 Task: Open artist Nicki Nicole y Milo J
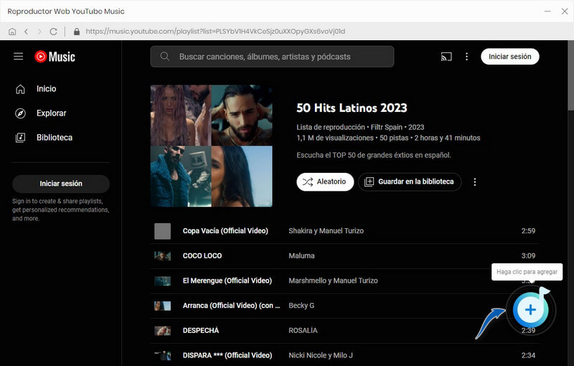(x=320, y=355)
